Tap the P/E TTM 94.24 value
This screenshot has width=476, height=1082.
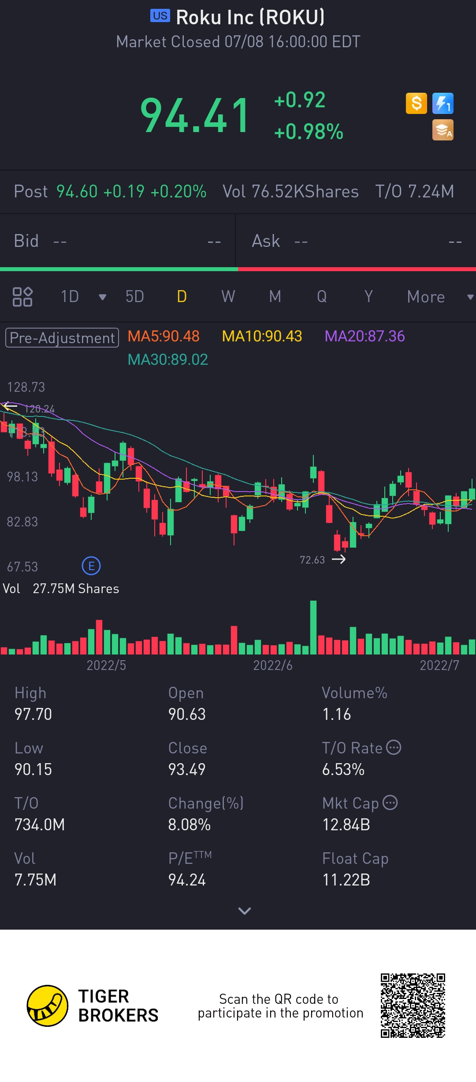pos(187,880)
